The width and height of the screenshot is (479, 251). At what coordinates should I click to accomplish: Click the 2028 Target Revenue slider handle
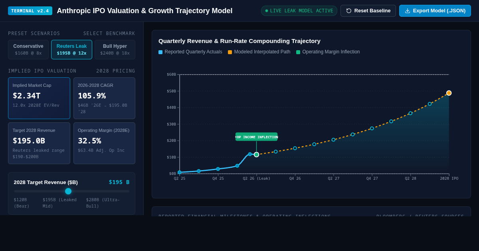pyautogui.click(x=68, y=191)
